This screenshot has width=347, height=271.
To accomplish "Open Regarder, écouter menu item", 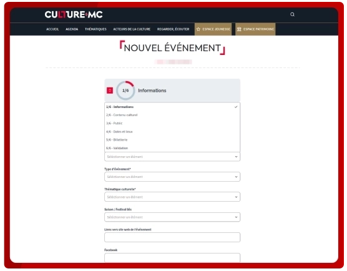I will (x=173, y=29).
